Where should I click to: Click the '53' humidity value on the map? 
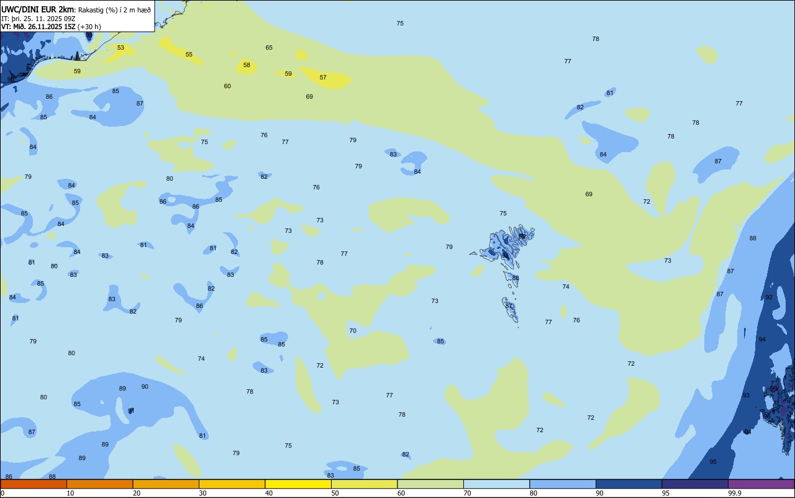[x=120, y=48]
